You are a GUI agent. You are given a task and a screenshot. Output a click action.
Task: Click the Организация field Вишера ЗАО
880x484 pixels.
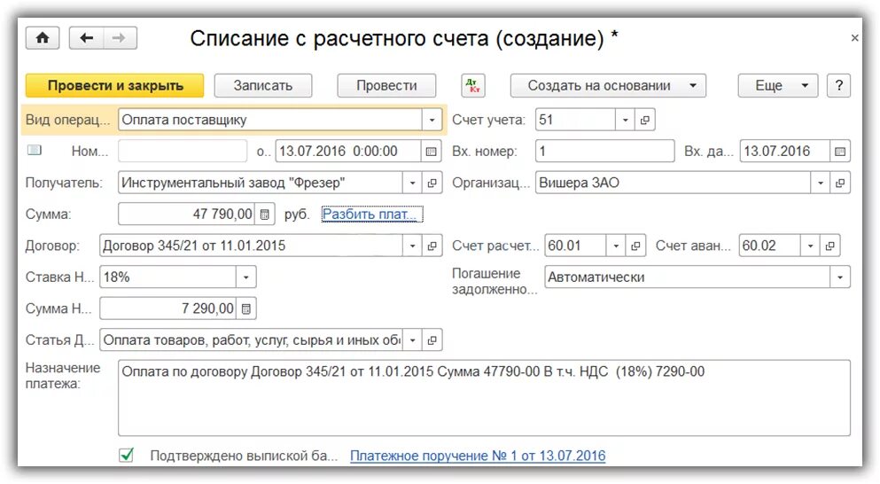point(674,183)
